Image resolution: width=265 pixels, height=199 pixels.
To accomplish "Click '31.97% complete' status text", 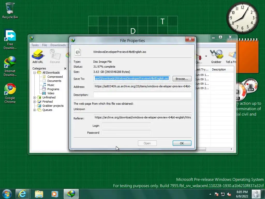I will (104, 67).
